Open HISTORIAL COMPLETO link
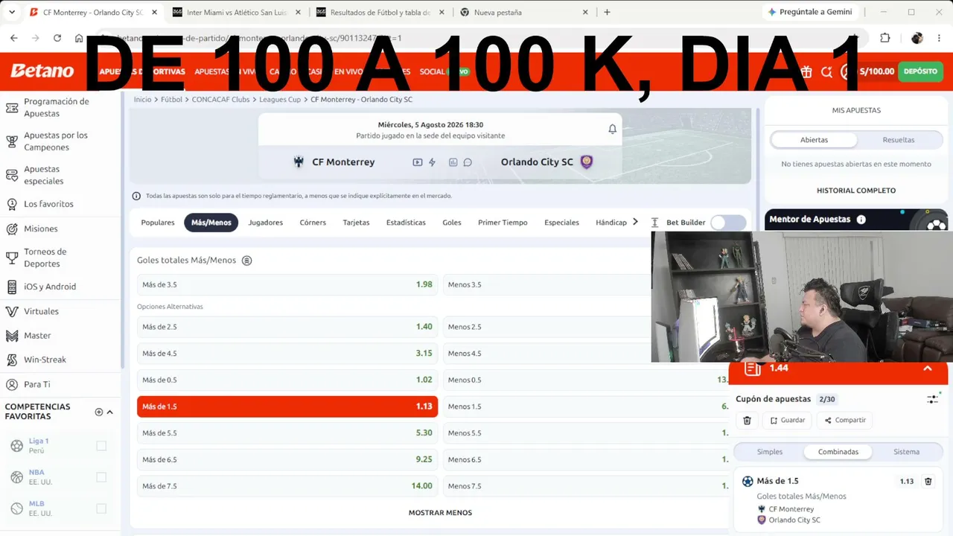 coord(856,191)
